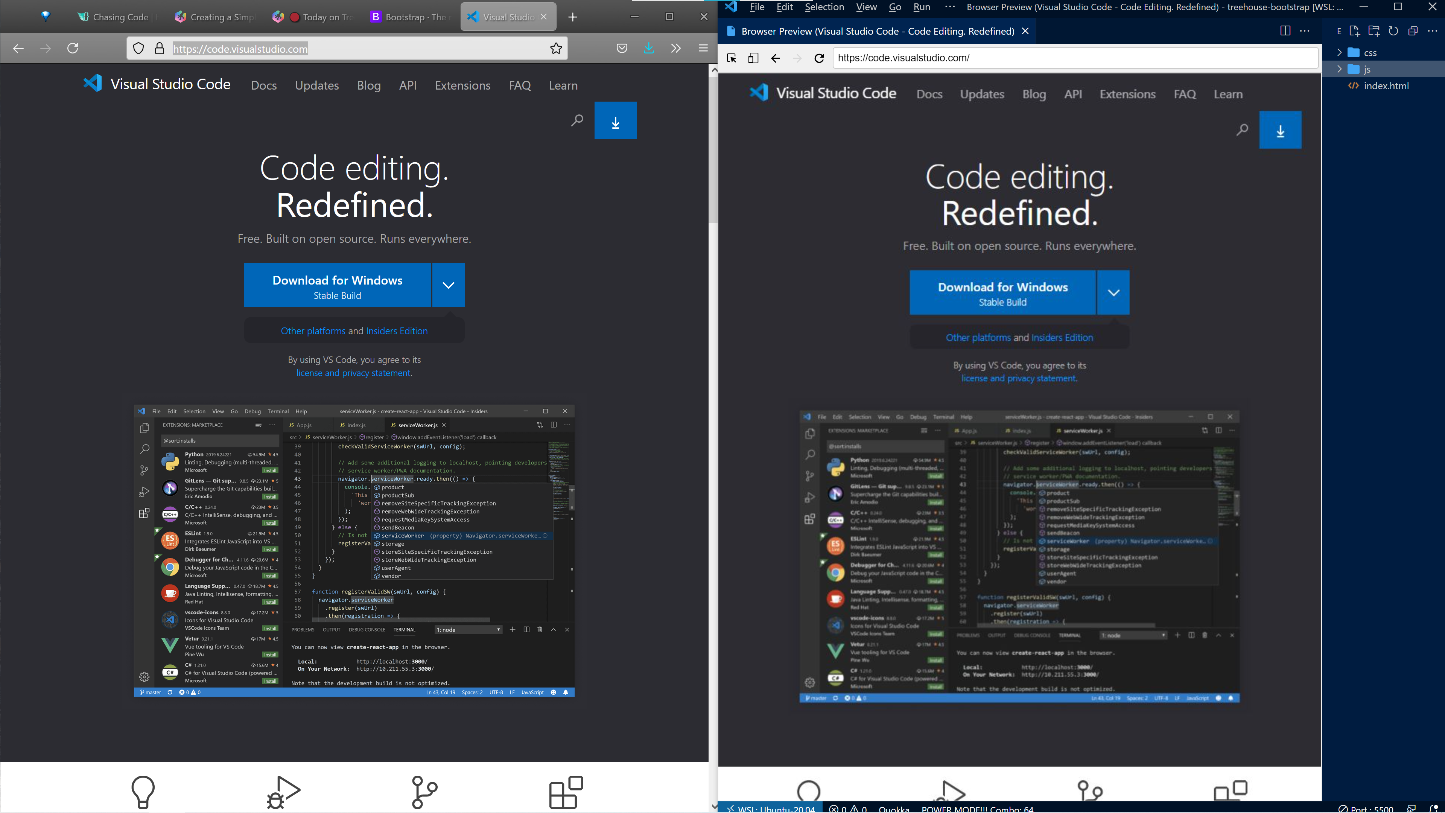Viewport: 1445px width, 813px height.
Task: Click the search magnifier in Browser Preview page
Action: (1243, 130)
